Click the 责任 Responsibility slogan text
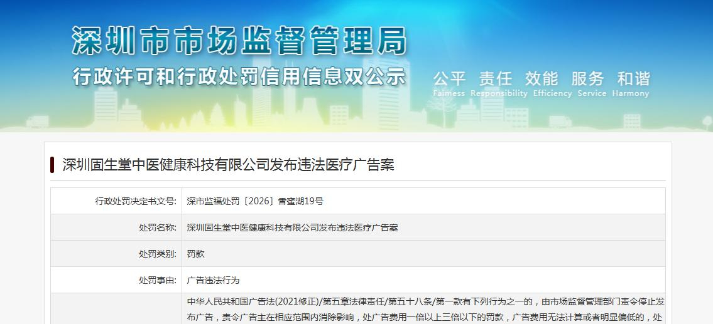This screenshot has width=713, height=324. pos(498,84)
